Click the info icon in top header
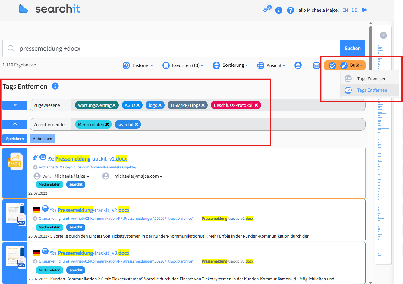This screenshot has height=284, width=403. coord(279,11)
